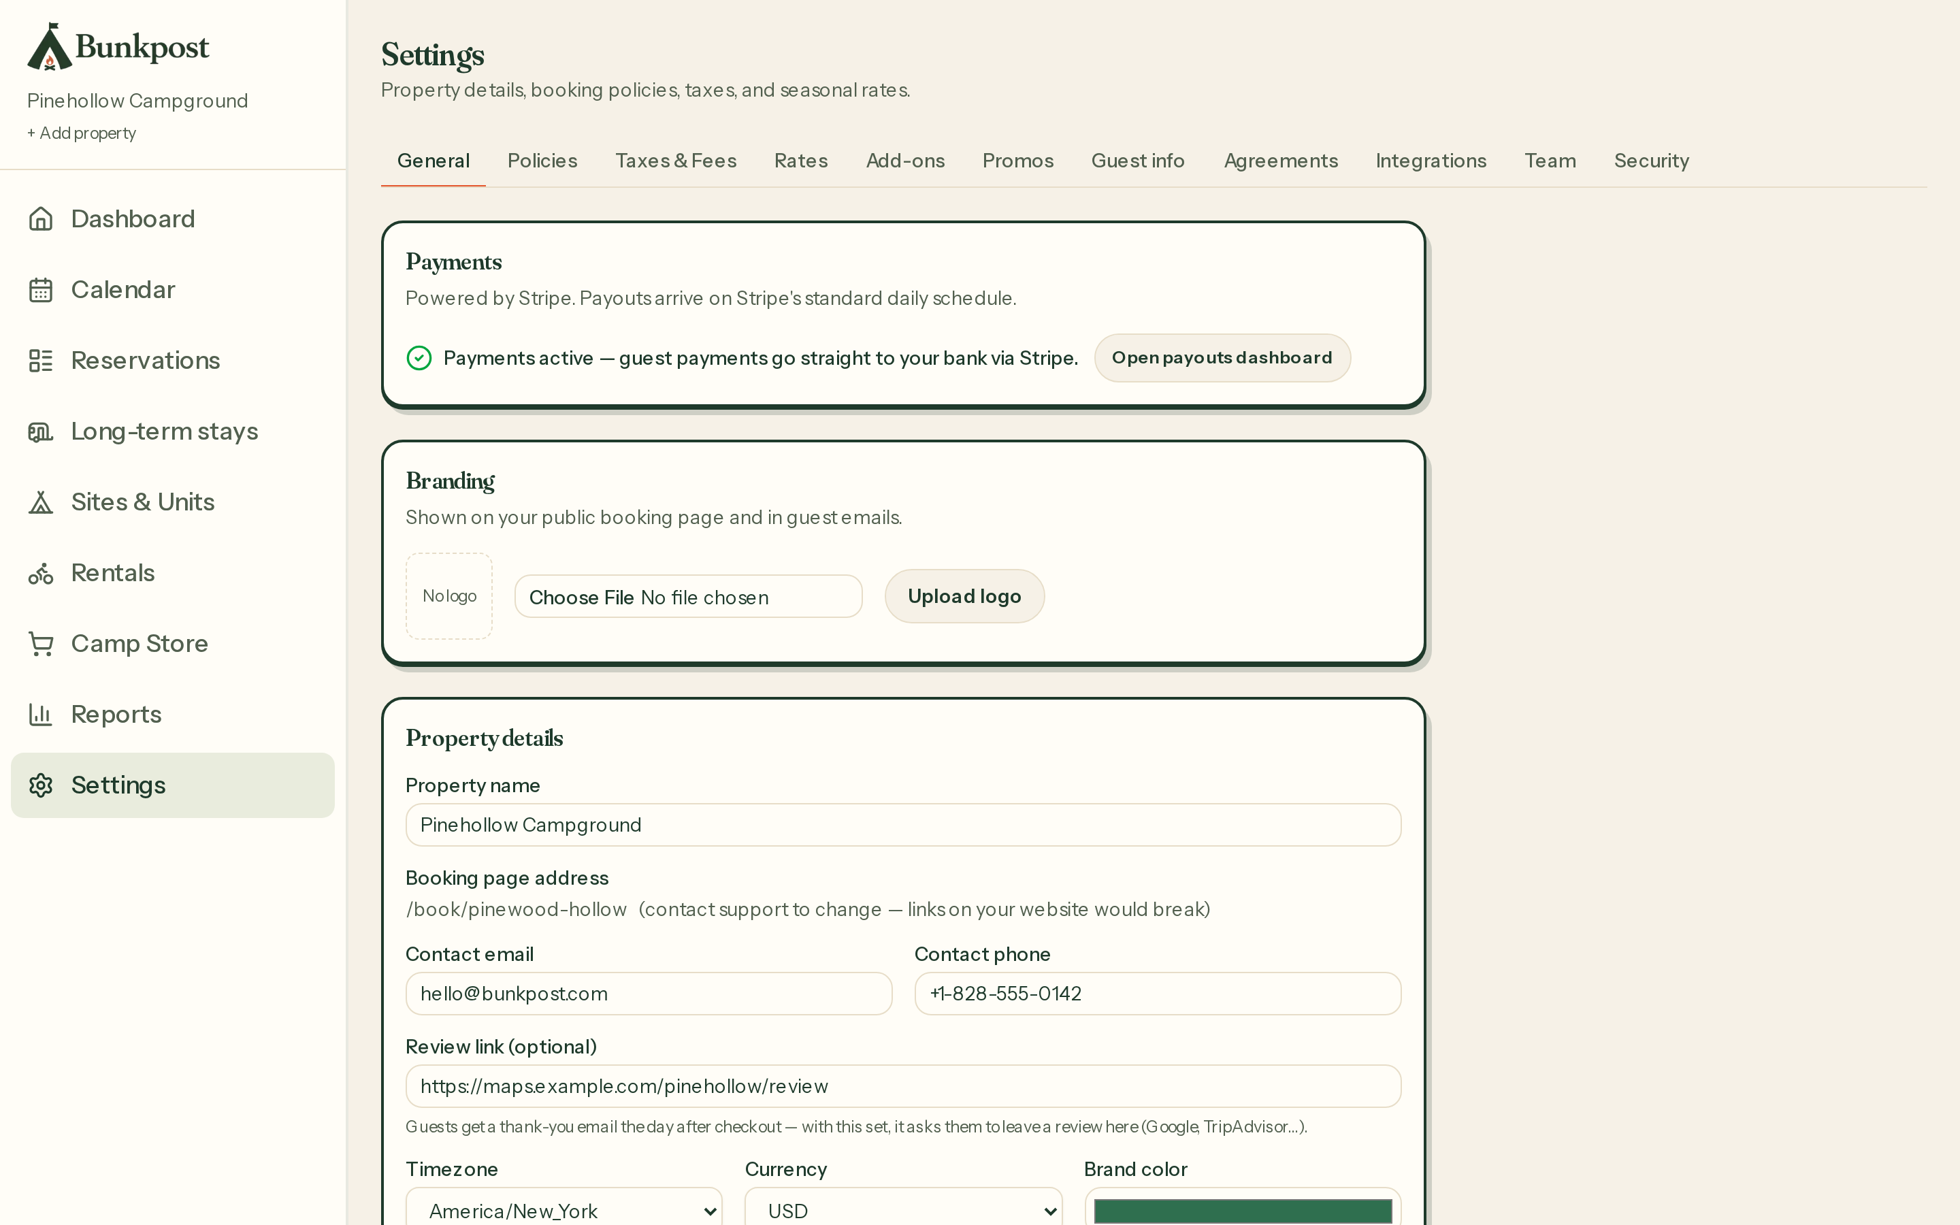The height and width of the screenshot is (1225, 1960).
Task: Click the Payments section heading
Action: (x=453, y=262)
